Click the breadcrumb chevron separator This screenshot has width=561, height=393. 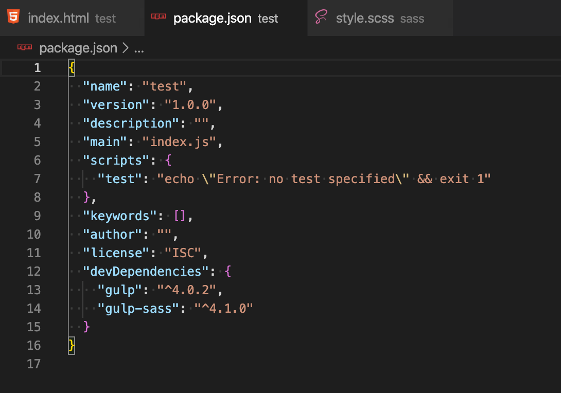(x=126, y=48)
